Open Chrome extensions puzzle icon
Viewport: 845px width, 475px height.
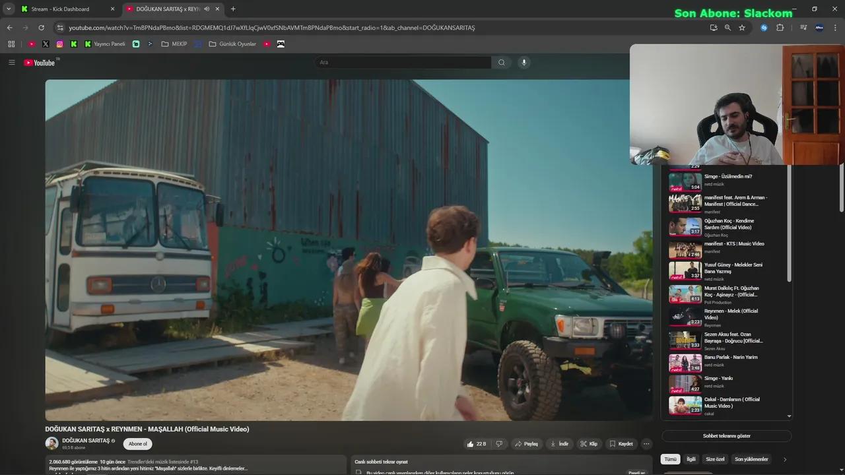click(x=780, y=28)
